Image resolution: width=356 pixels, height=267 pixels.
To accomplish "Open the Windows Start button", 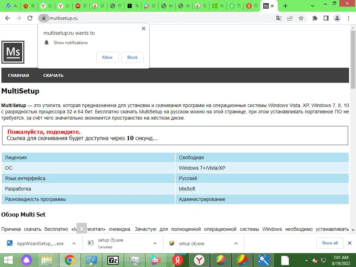I will pyautogui.click(x=8, y=260).
